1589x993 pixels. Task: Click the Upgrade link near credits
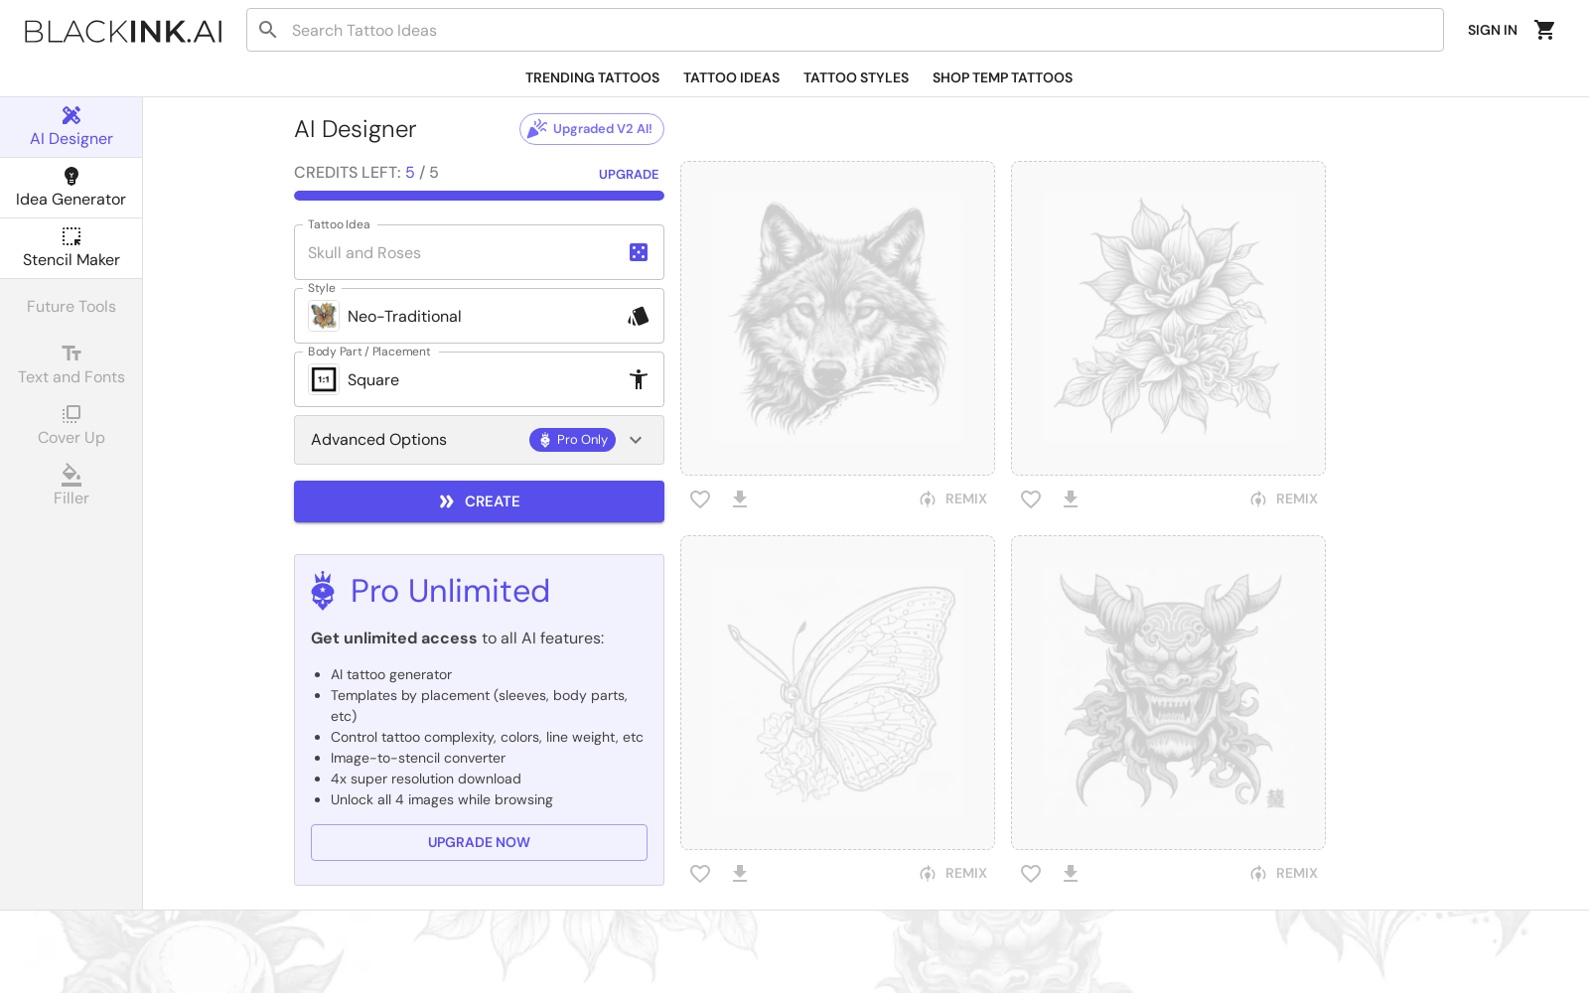pos(629,174)
